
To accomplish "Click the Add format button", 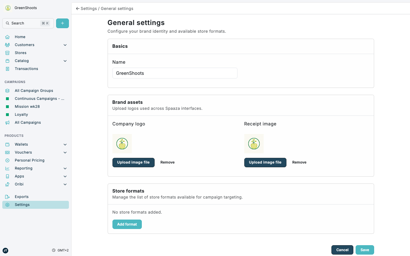I will tap(127, 224).
